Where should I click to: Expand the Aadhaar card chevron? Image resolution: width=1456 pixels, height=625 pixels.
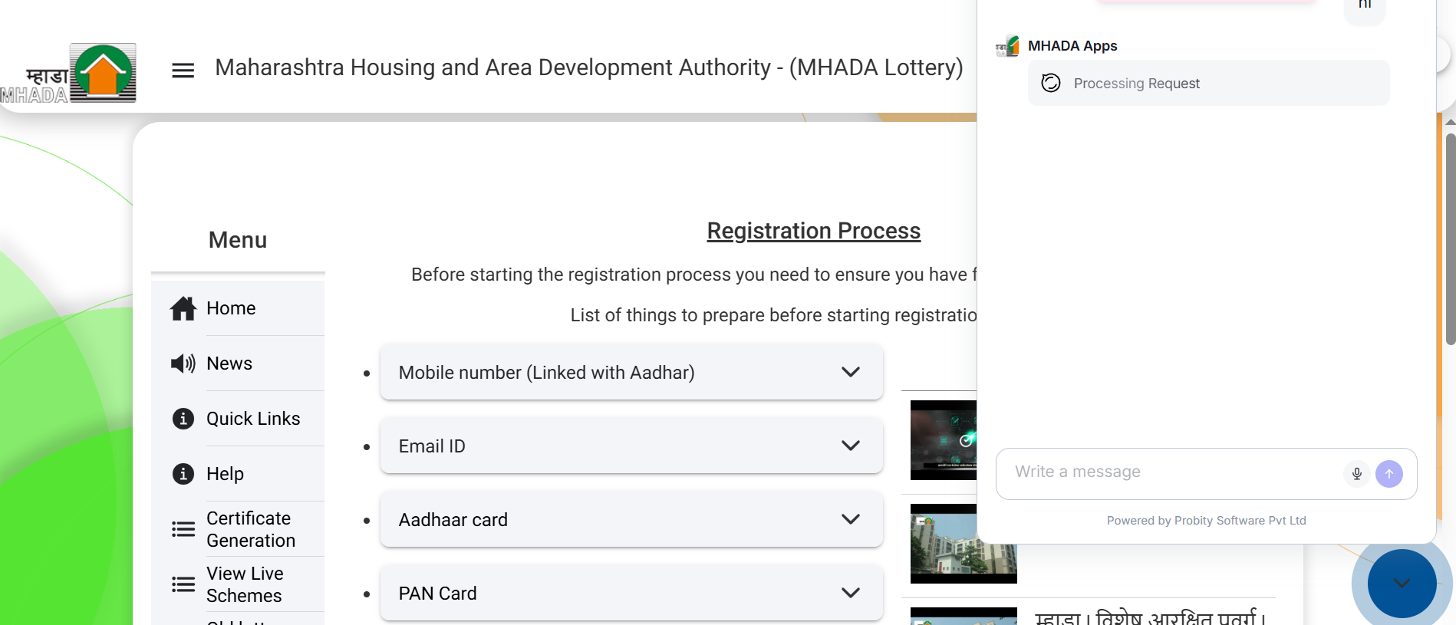(x=851, y=519)
